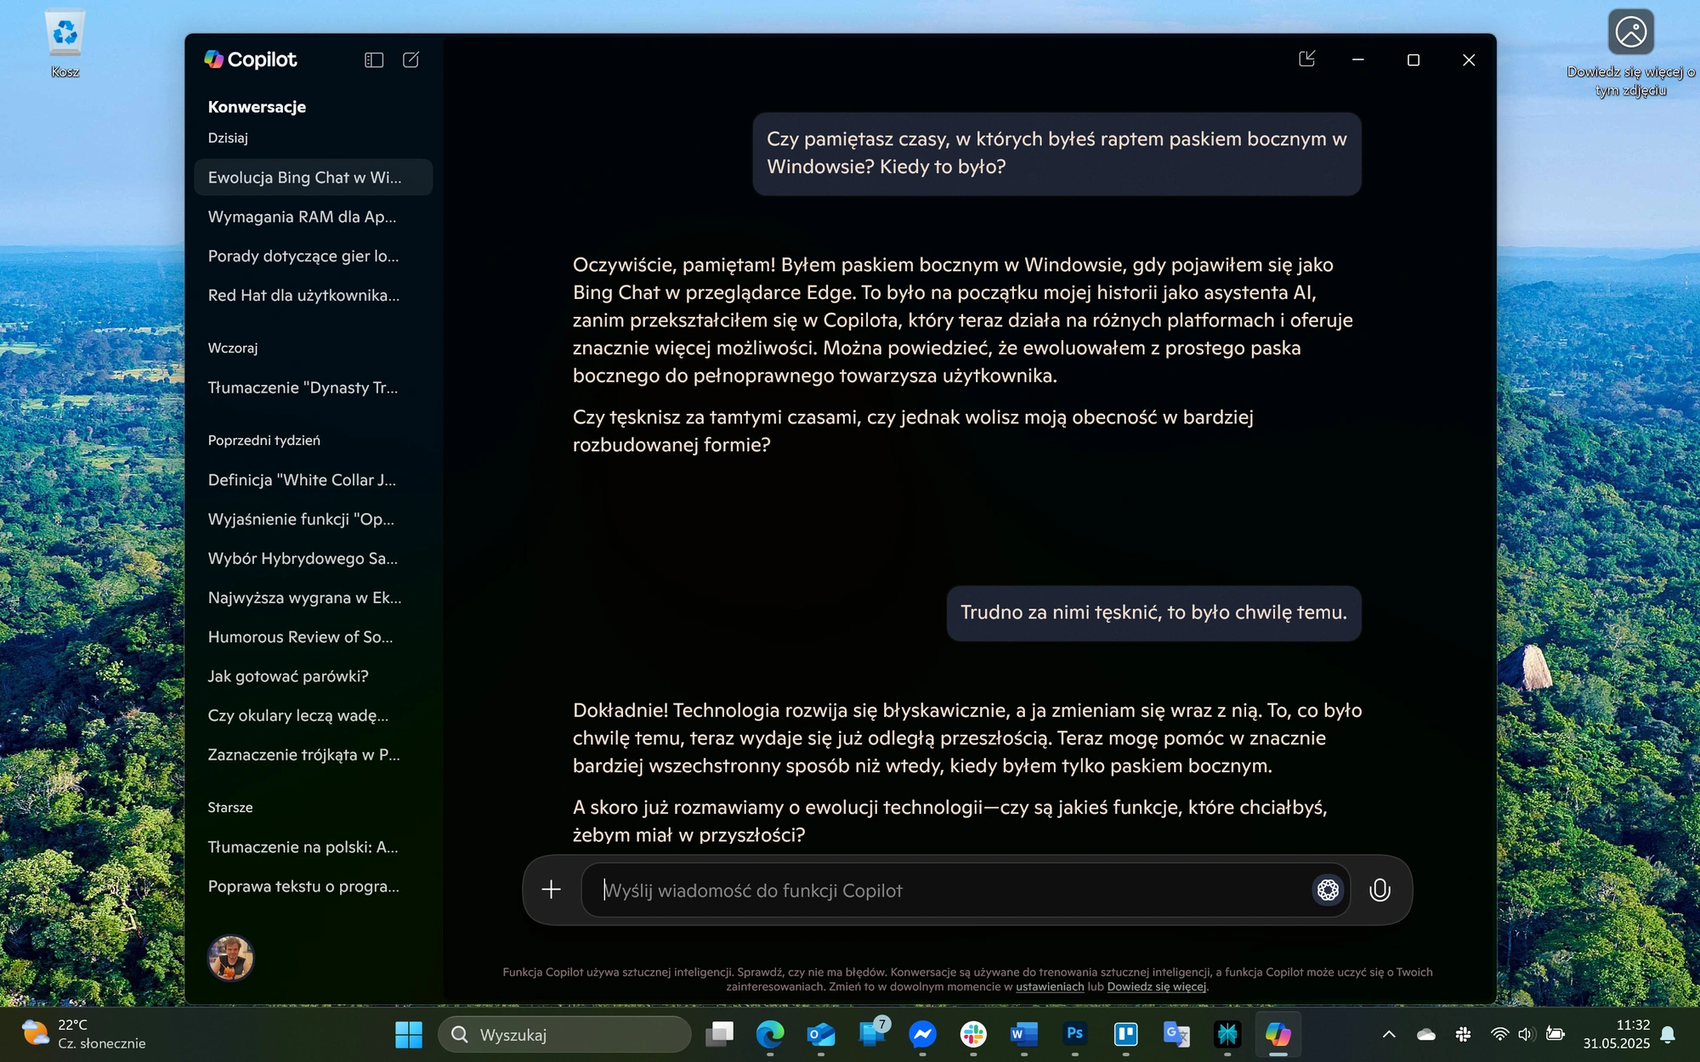Open Messenger from the taskbar
The width and height of the screenshot is (1700, 1062).
point(922,1034)
